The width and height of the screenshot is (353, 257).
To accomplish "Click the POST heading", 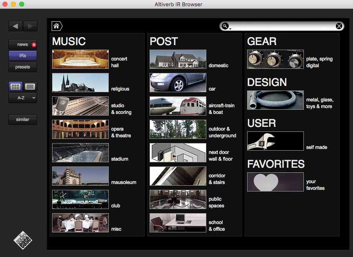I will (x=164, y=41).
